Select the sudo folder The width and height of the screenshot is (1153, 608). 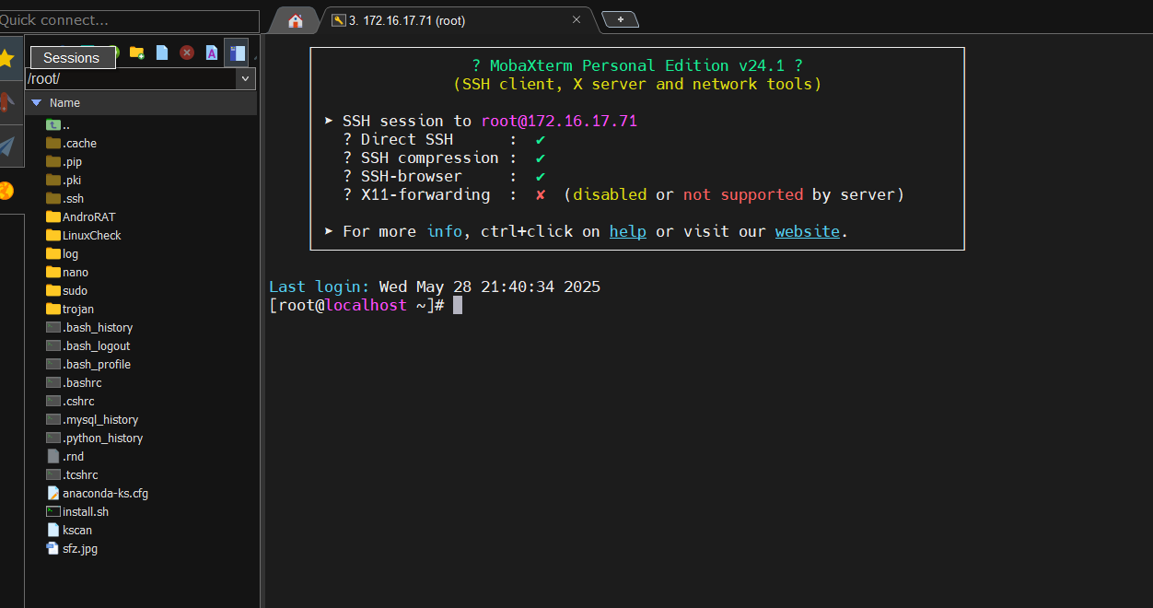67,290
